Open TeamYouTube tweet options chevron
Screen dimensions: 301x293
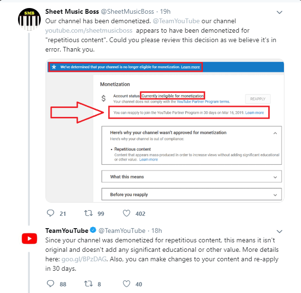click(279, 231)
